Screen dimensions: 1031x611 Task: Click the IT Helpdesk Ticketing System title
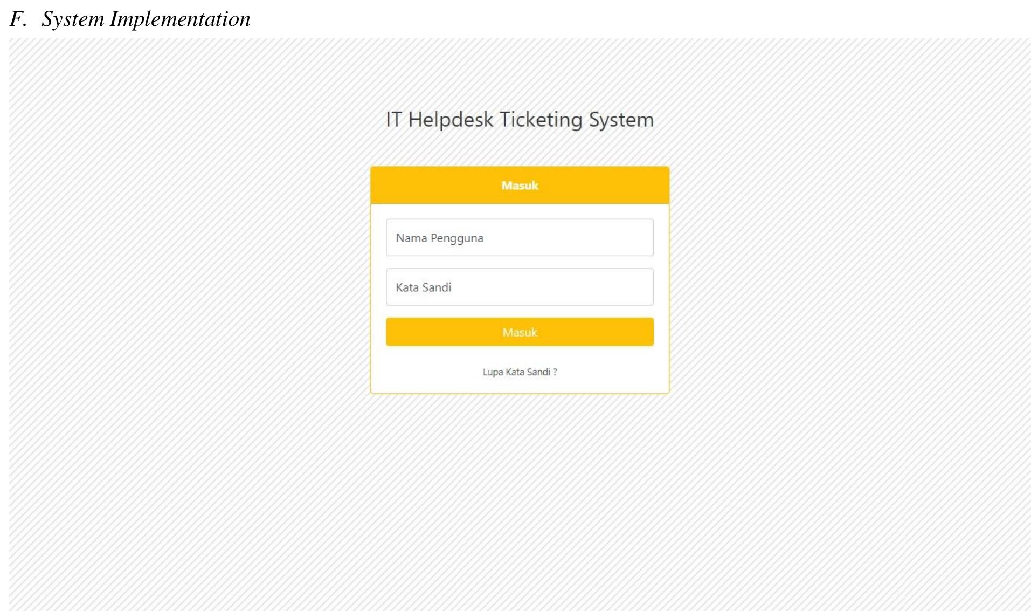click(520, 120)
